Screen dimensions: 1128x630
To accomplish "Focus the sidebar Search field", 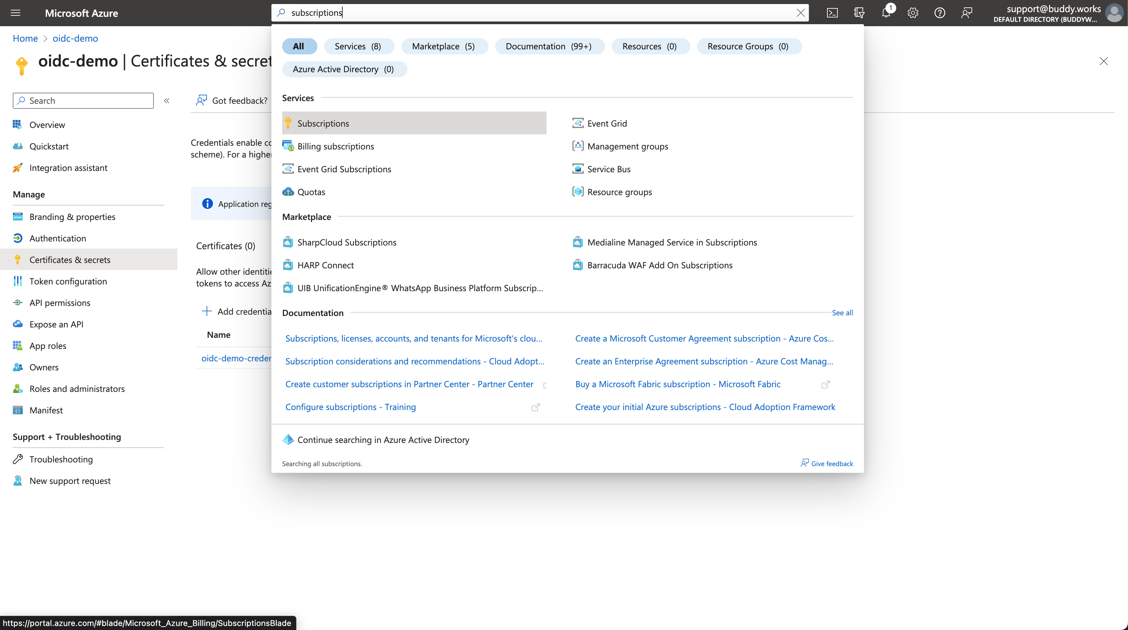I will pos(83,101).
